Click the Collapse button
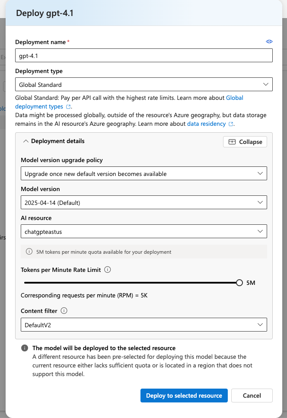 [x=245, y=142]
